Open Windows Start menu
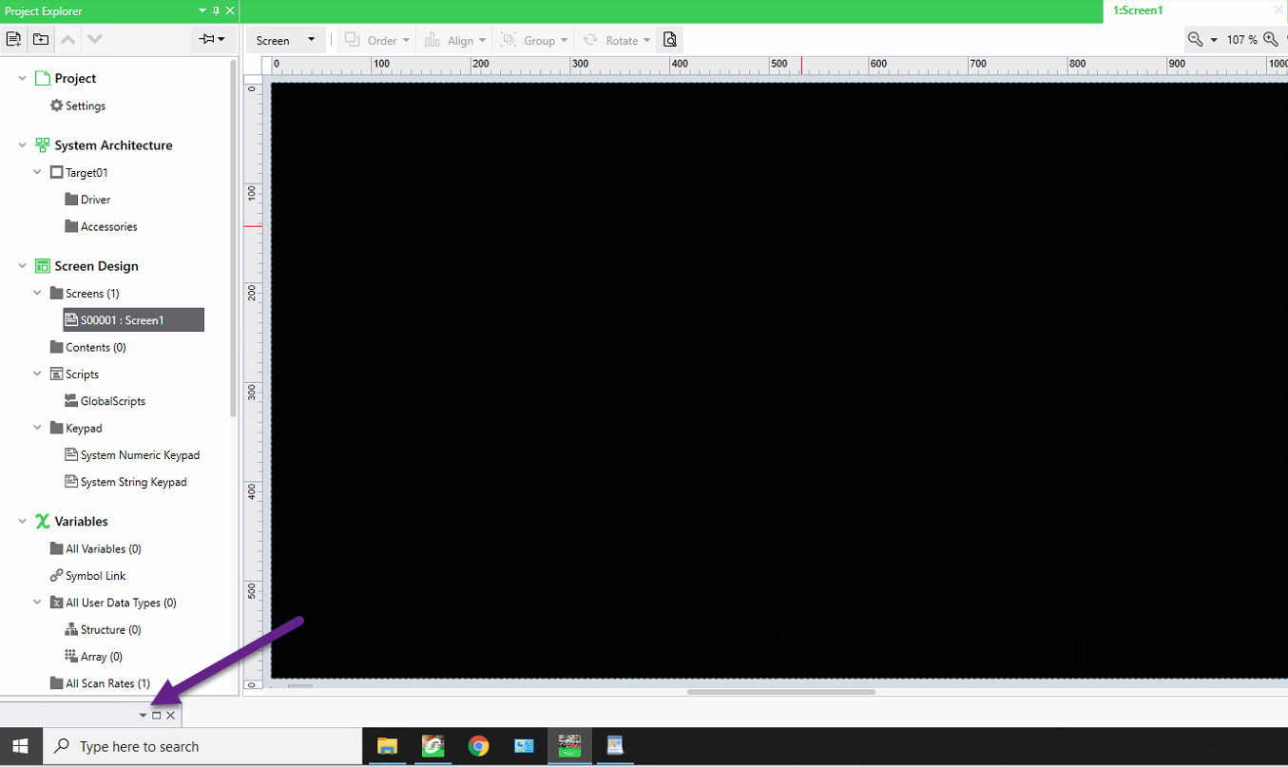Screen dimensions: 1288x767 (x=20, y=747)
